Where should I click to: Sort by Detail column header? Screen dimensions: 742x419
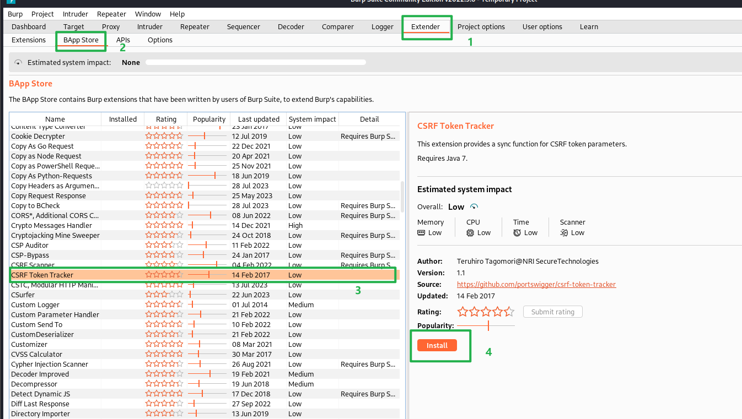click(x=369, y=119)
